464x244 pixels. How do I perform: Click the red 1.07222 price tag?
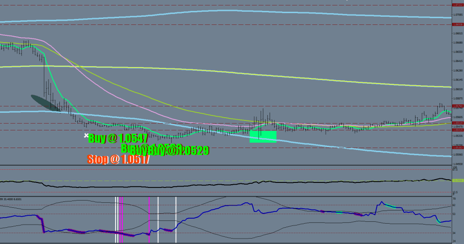[x=458, y=5]
